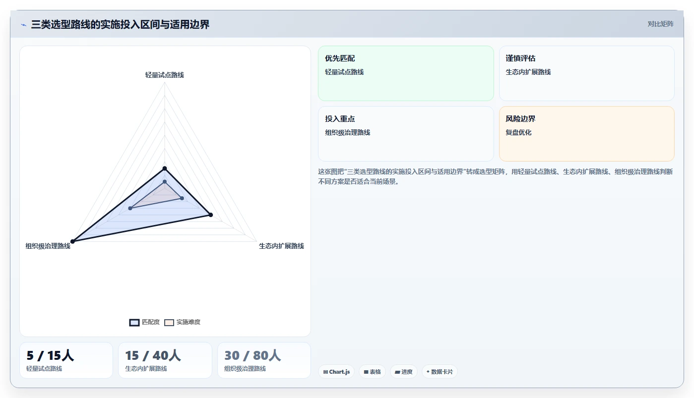This screenshot has height=398, width=694.
Task: Click the 生态内扩展路线 radar axis label
Action: coord(281,246)
